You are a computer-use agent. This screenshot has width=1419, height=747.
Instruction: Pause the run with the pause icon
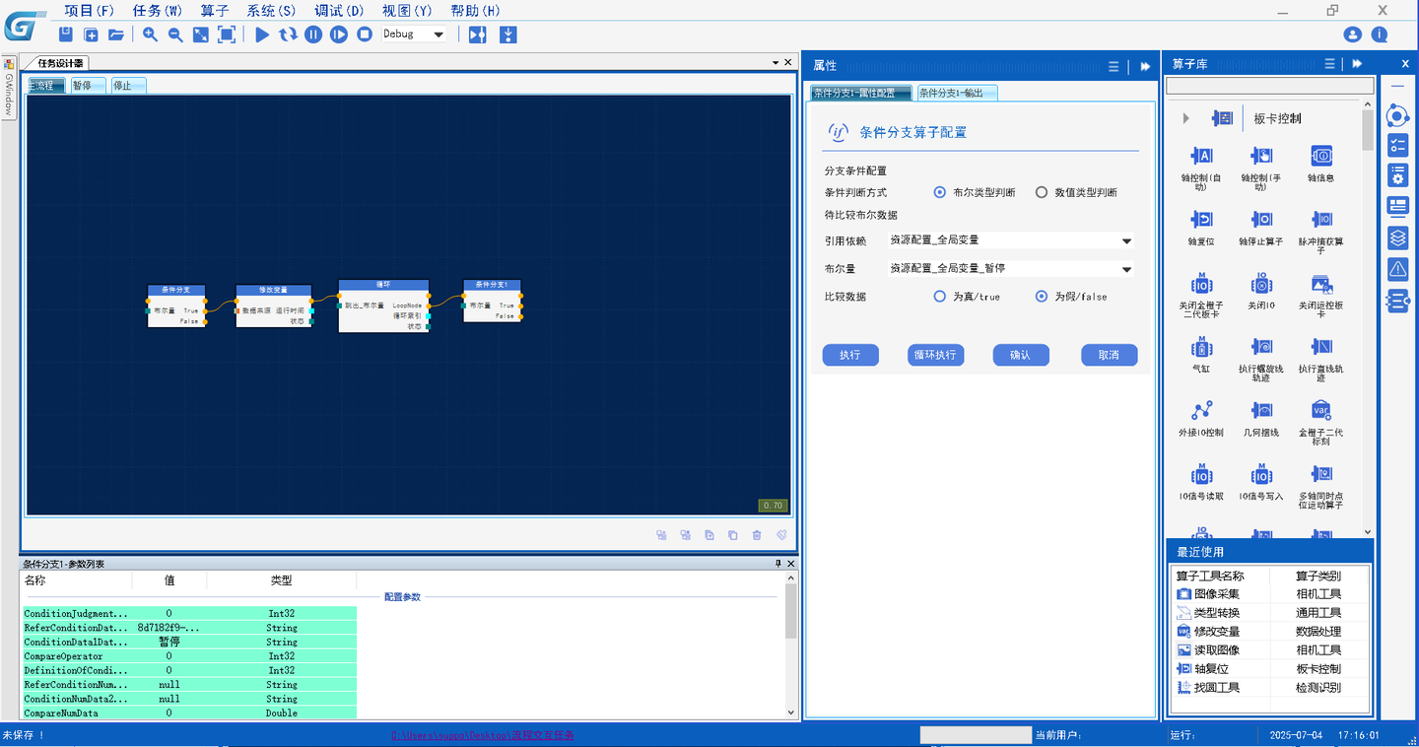[313, 34]
